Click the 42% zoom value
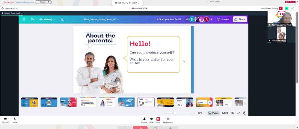Viewport: 299px width, 129px height. point(200,113)
